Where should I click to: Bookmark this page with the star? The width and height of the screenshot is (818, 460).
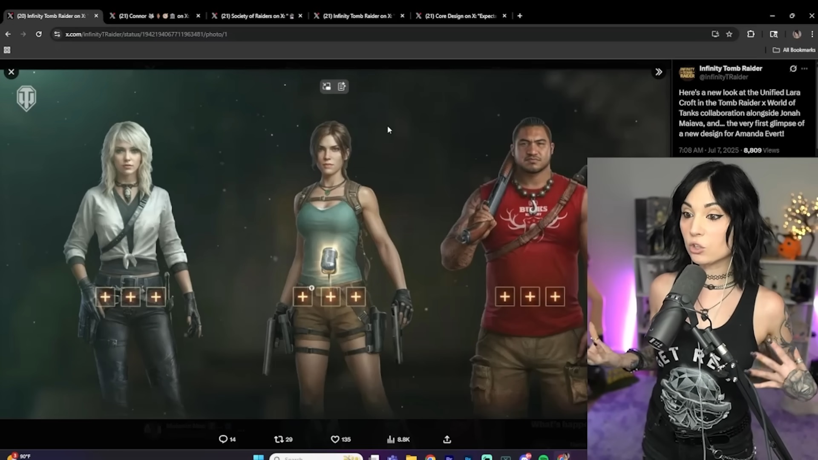(729, 34)
